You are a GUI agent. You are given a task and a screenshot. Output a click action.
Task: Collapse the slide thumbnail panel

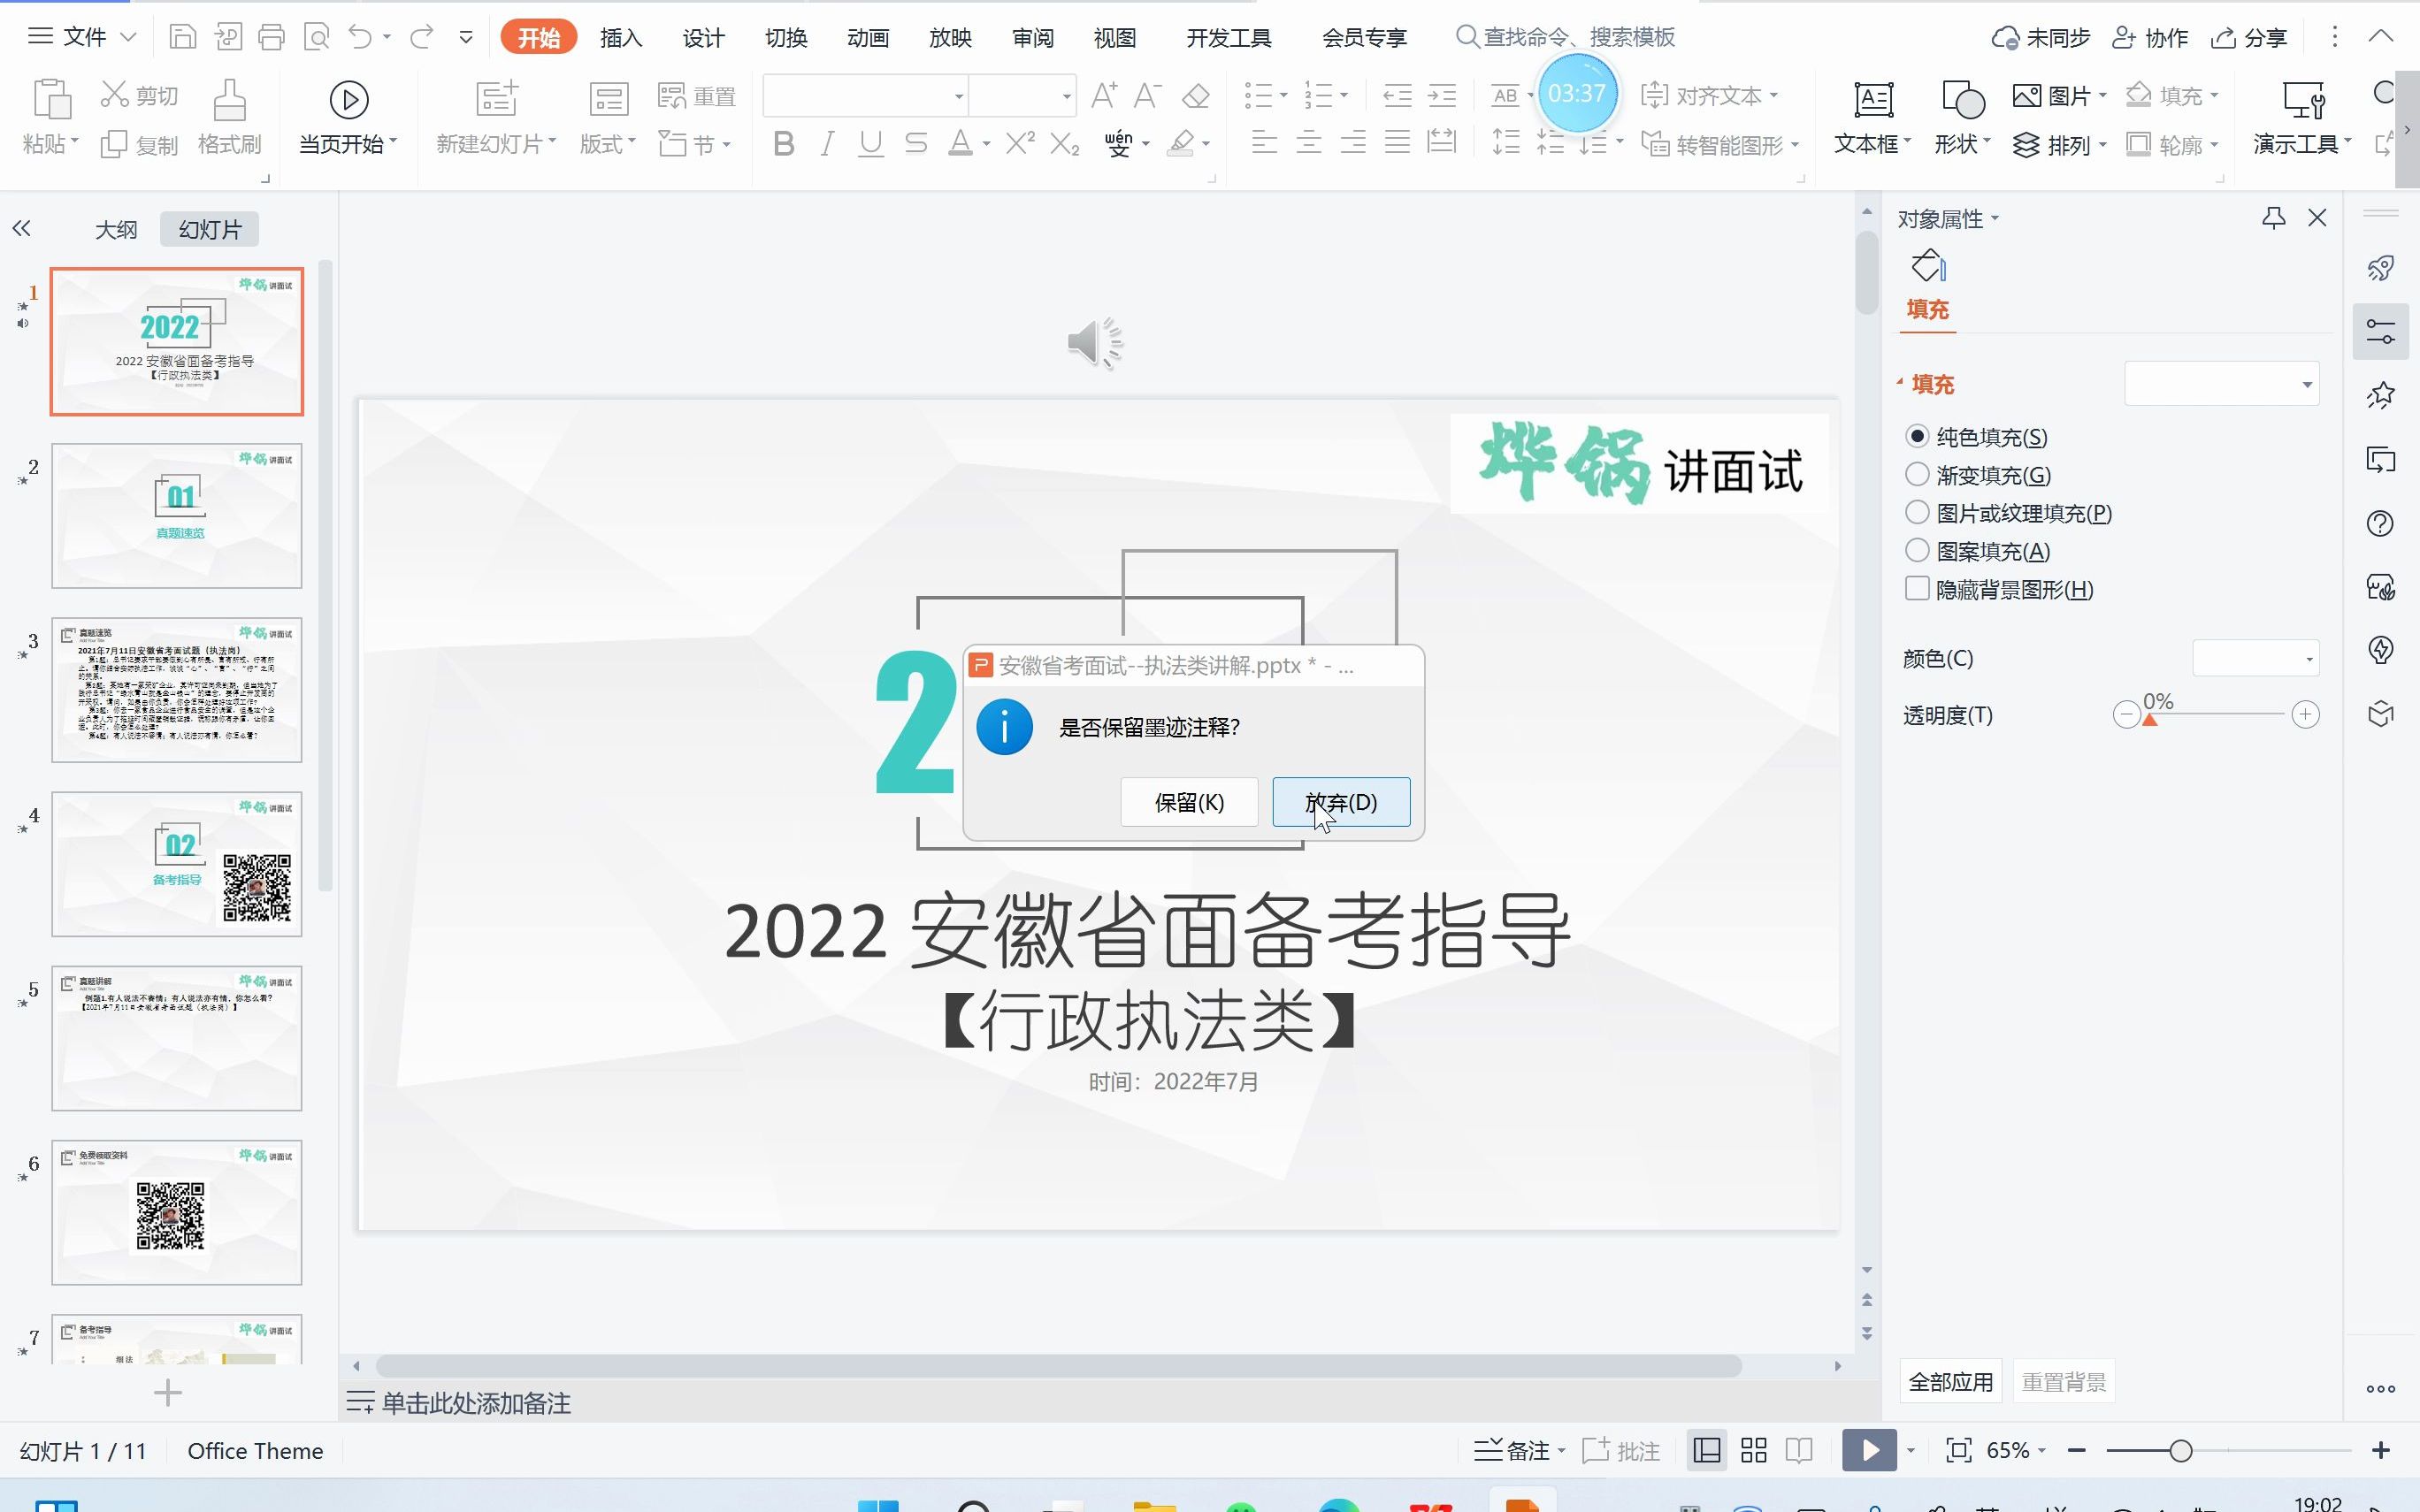[22, 229]
